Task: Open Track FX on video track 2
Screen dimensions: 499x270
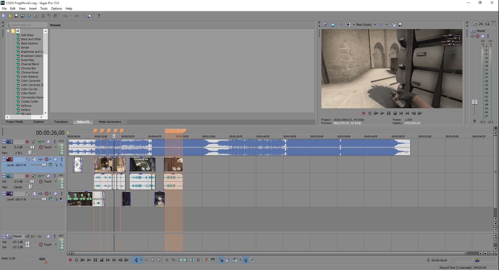Action: tap(41, 159)
